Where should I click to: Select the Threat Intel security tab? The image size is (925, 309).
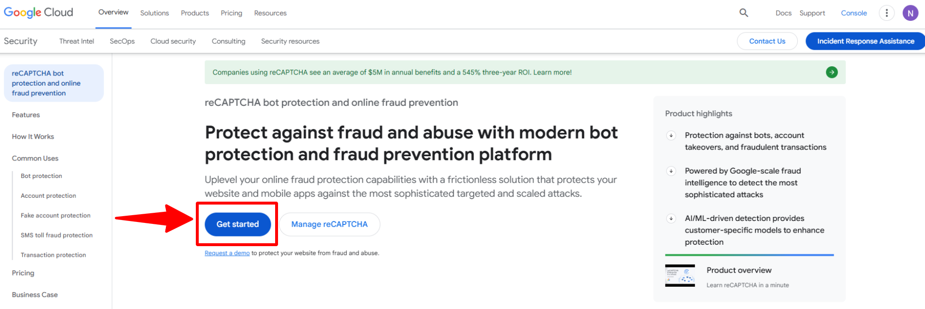point(76,41)
